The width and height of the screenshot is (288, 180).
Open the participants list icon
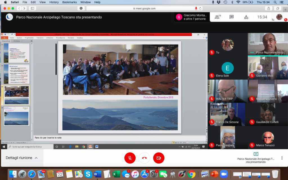tap(217, 17)
